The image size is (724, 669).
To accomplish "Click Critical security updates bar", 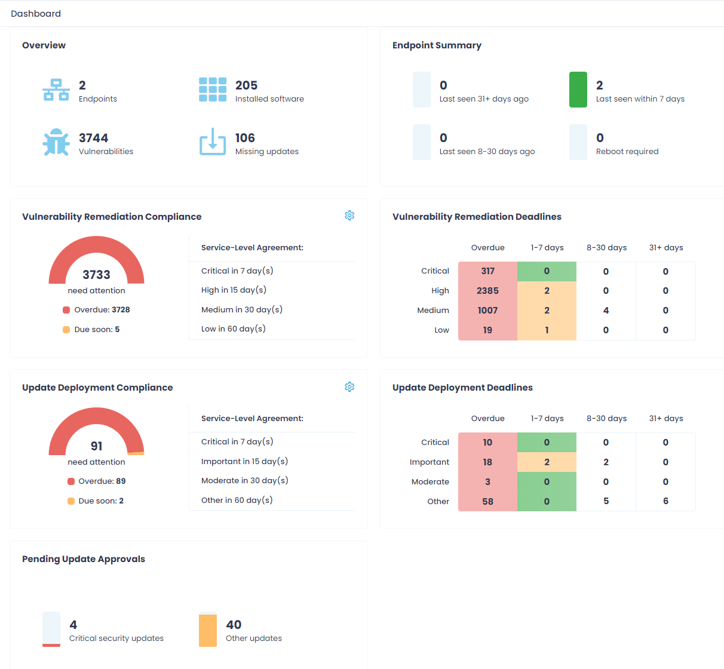I will (51, 629).
